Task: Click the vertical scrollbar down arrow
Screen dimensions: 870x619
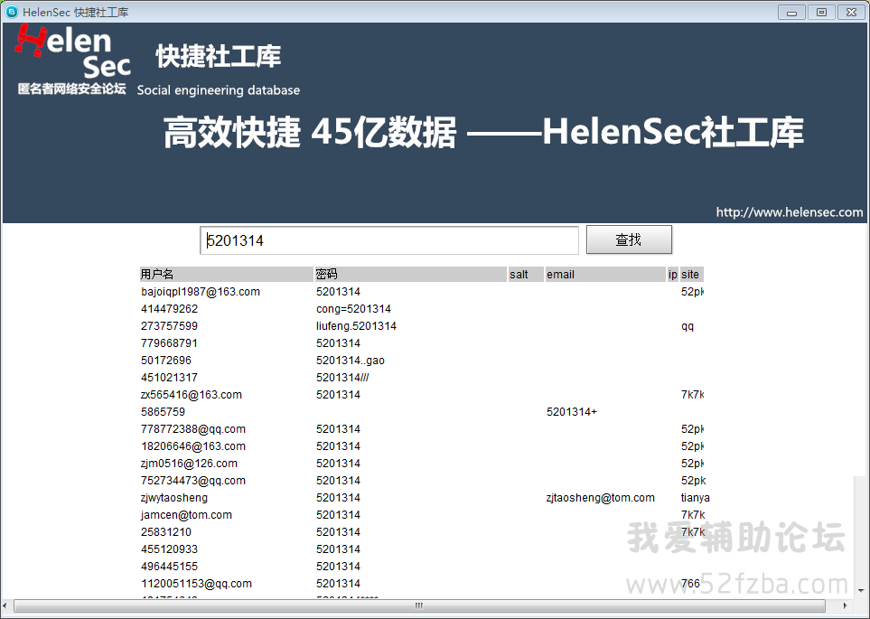Action: 861,590
